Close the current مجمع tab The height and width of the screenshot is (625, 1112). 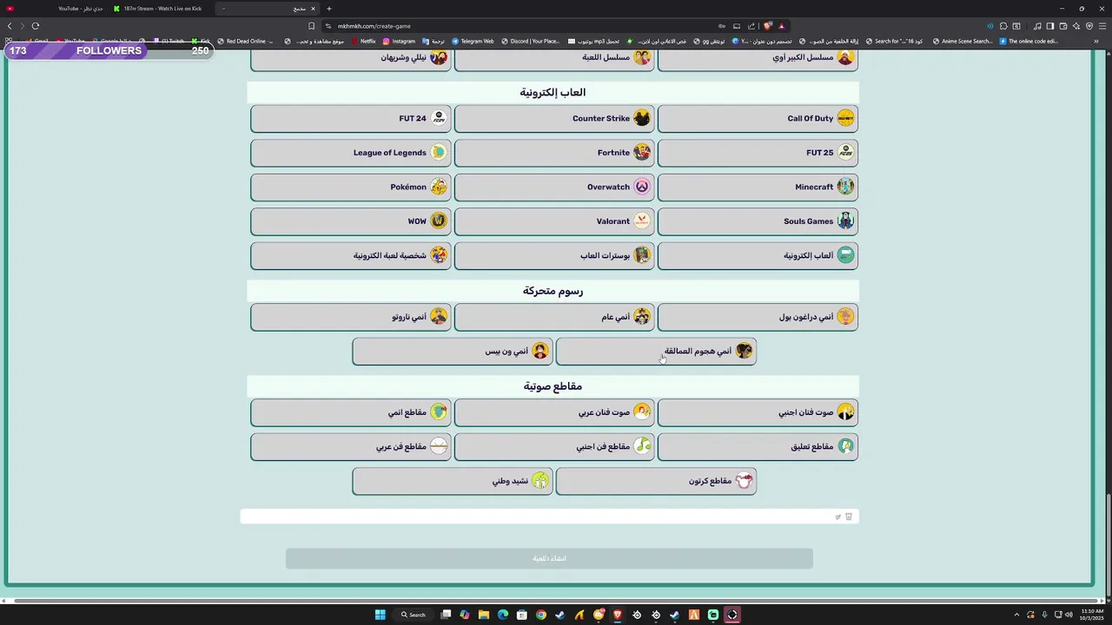[314, 9]
